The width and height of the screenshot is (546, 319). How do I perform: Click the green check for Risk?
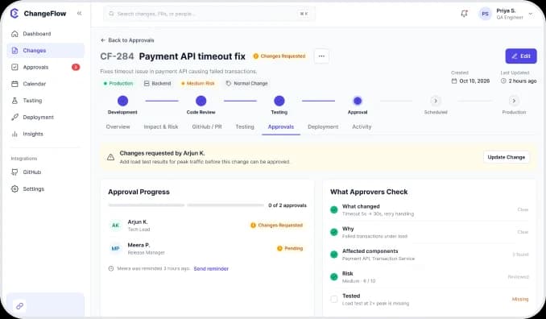click(x=333, y=277)
